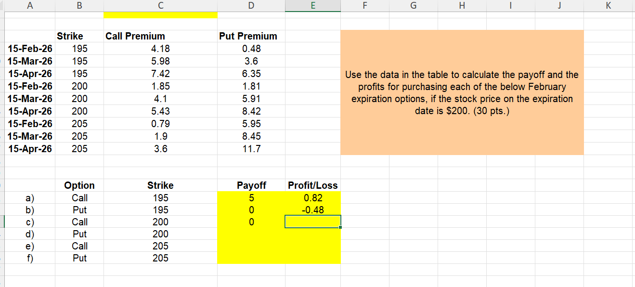
Task: Select profit cell showing -0.48
Action: (313, 209)
